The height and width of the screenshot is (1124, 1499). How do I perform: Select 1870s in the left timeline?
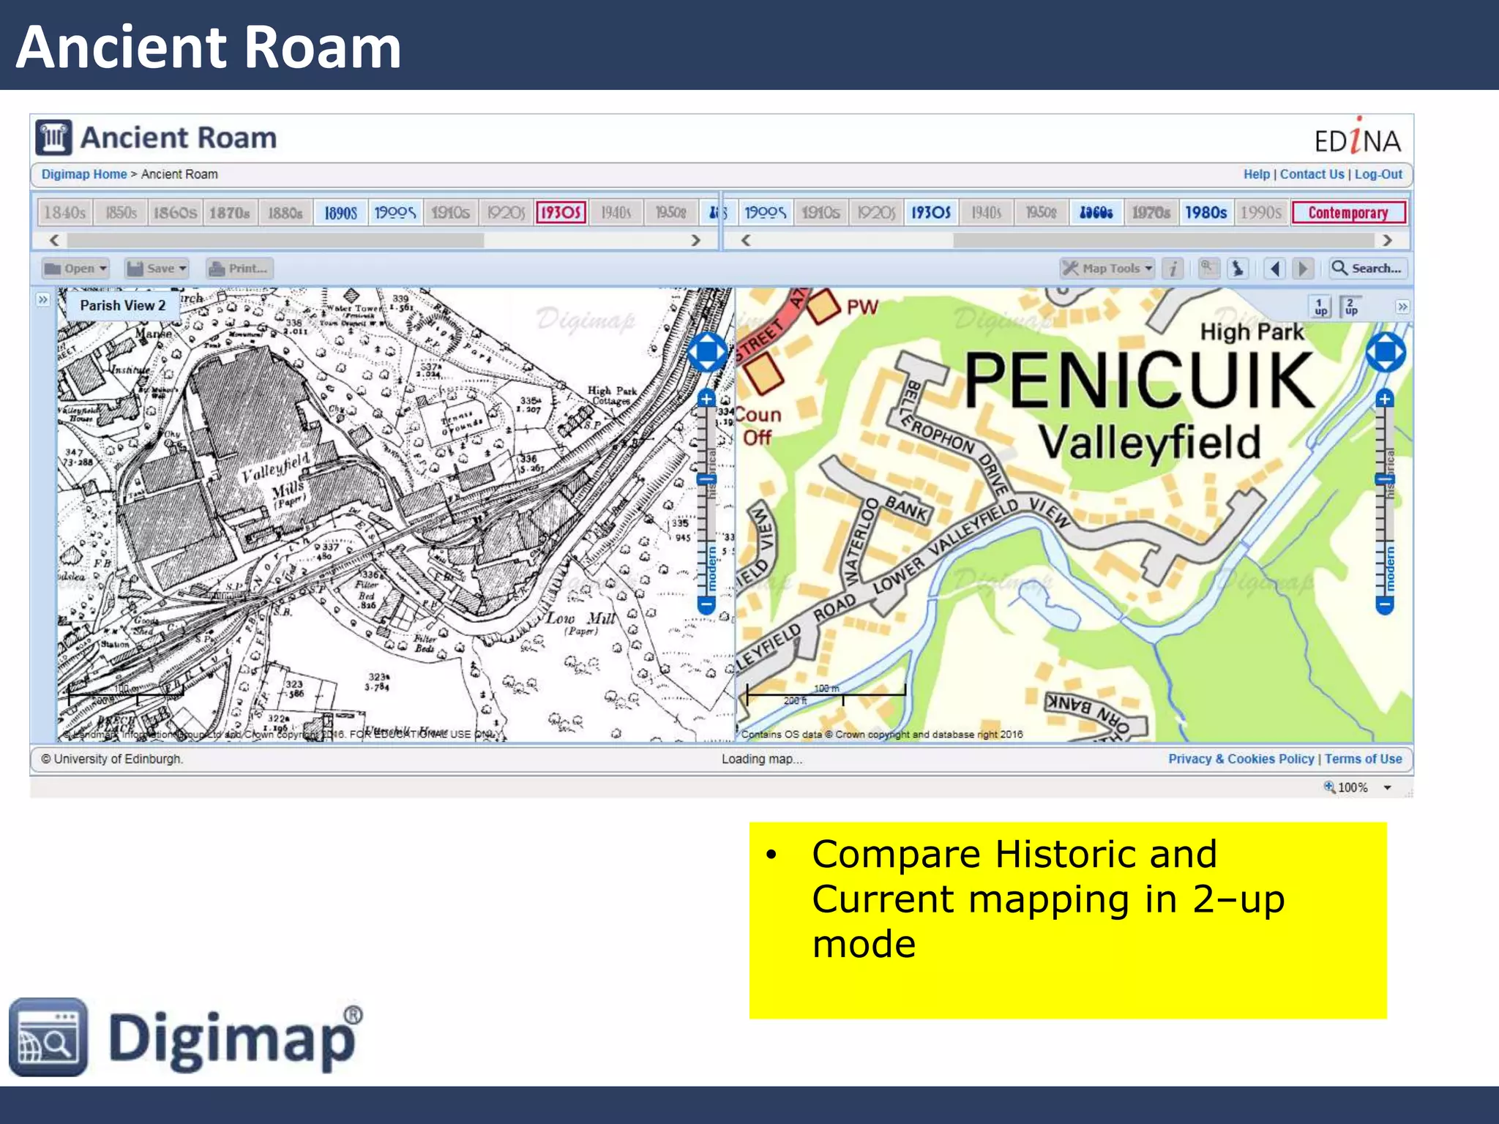tap(230, 213)
